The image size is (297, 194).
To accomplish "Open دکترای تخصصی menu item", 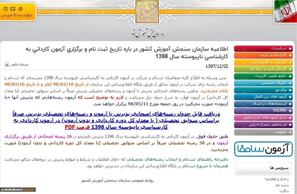I will click(263, 83).
